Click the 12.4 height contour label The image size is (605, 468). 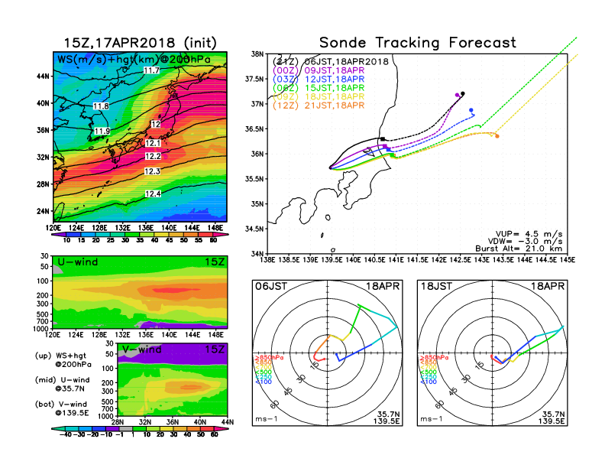pyautogui.click(x=153, y=193)
